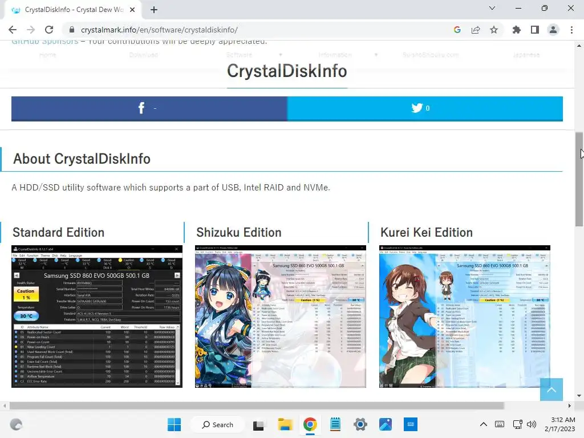The height and width of the screenshot is (438, 584).
Task: Share on Facebook button
Action: click(149, 108)
